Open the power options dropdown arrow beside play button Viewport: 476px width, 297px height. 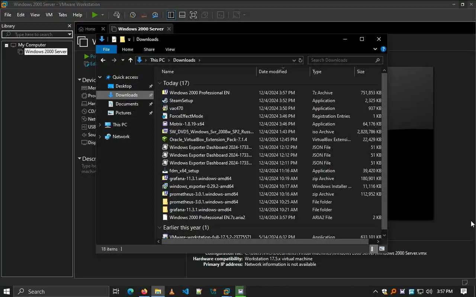click(103, 15)
